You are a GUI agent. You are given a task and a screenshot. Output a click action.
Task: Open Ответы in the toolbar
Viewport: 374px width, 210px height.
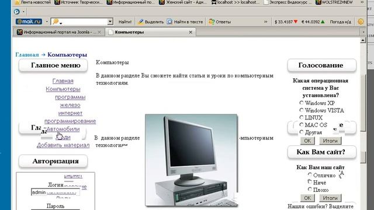pyautogui.click(x=220, y=22)
